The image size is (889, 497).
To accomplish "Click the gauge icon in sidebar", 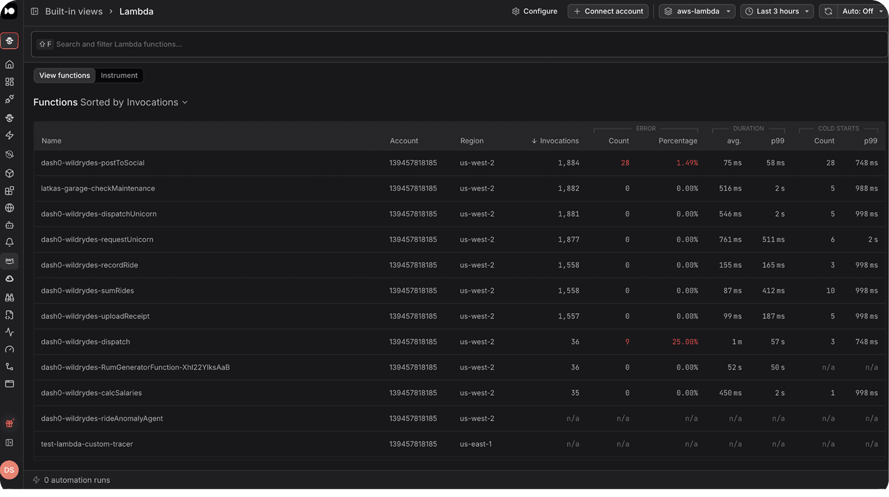I will click(10, 350).
